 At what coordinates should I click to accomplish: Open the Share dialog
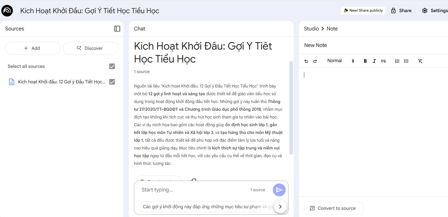click(401, 11)
